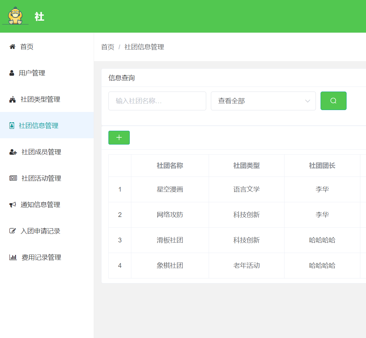
Task: Click the home icon beside 首页
Action: [x=12, y=47]
